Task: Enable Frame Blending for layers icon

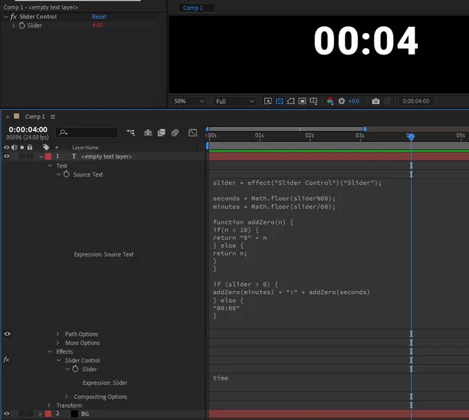Action: click(161, 132)
